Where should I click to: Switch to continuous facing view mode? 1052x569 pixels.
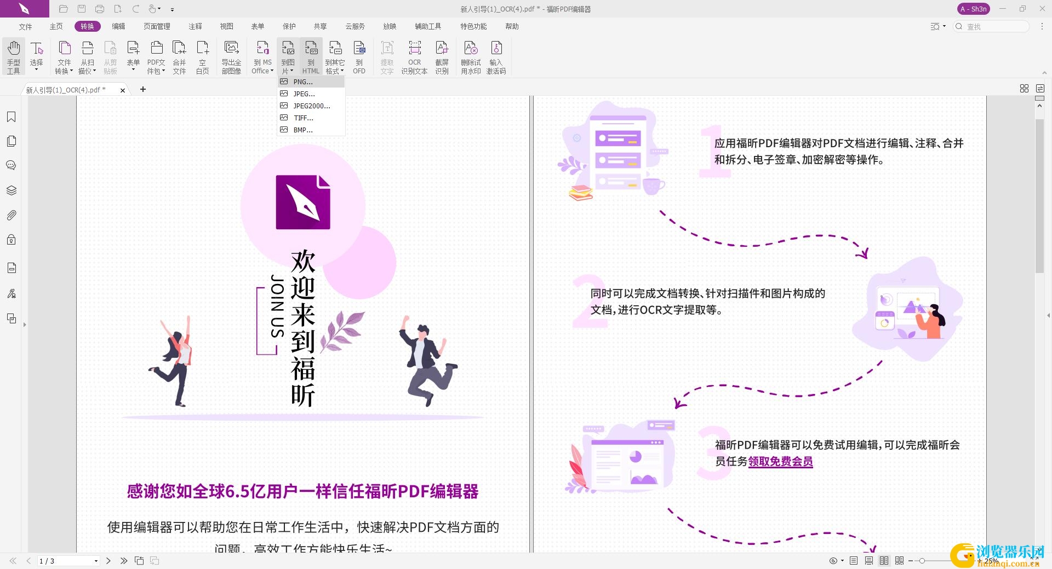[x=899, y=561]
